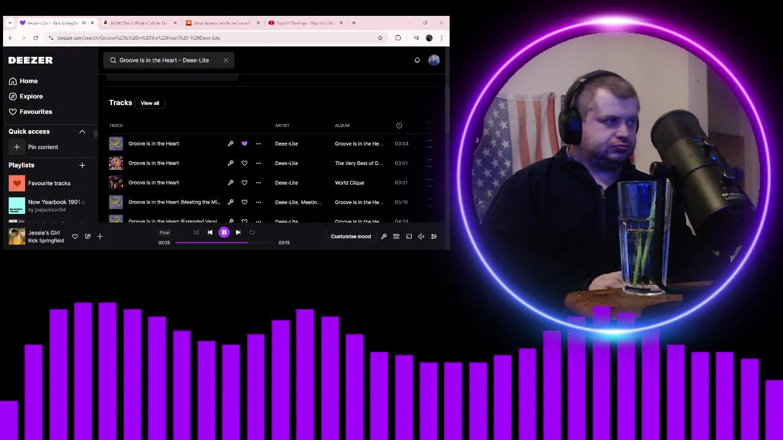The height and width of the screenshot is (440, 783).
Task: Favourite the World Clique track
Action: tap(245, 183)
